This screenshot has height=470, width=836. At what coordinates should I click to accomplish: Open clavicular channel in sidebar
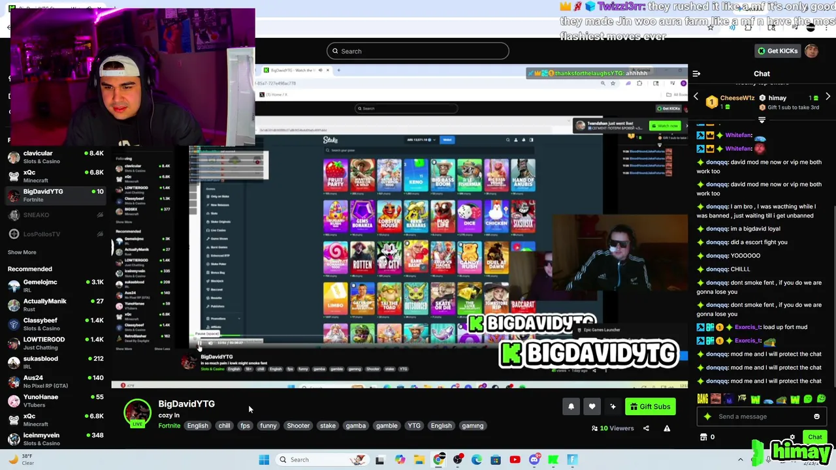tap(56, 157)
